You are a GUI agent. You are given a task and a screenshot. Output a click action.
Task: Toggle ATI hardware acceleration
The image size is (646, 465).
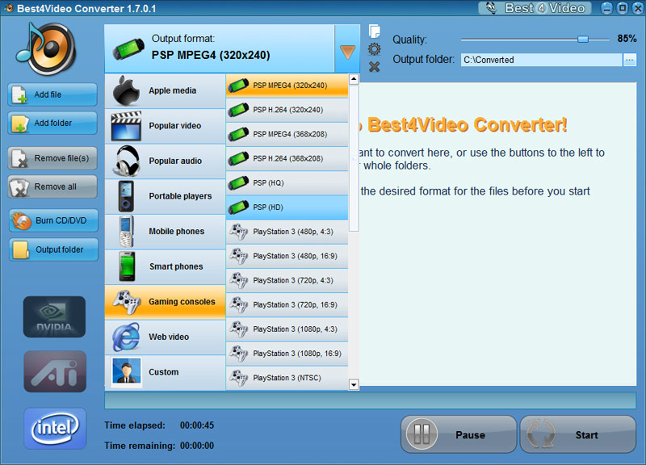55,371
